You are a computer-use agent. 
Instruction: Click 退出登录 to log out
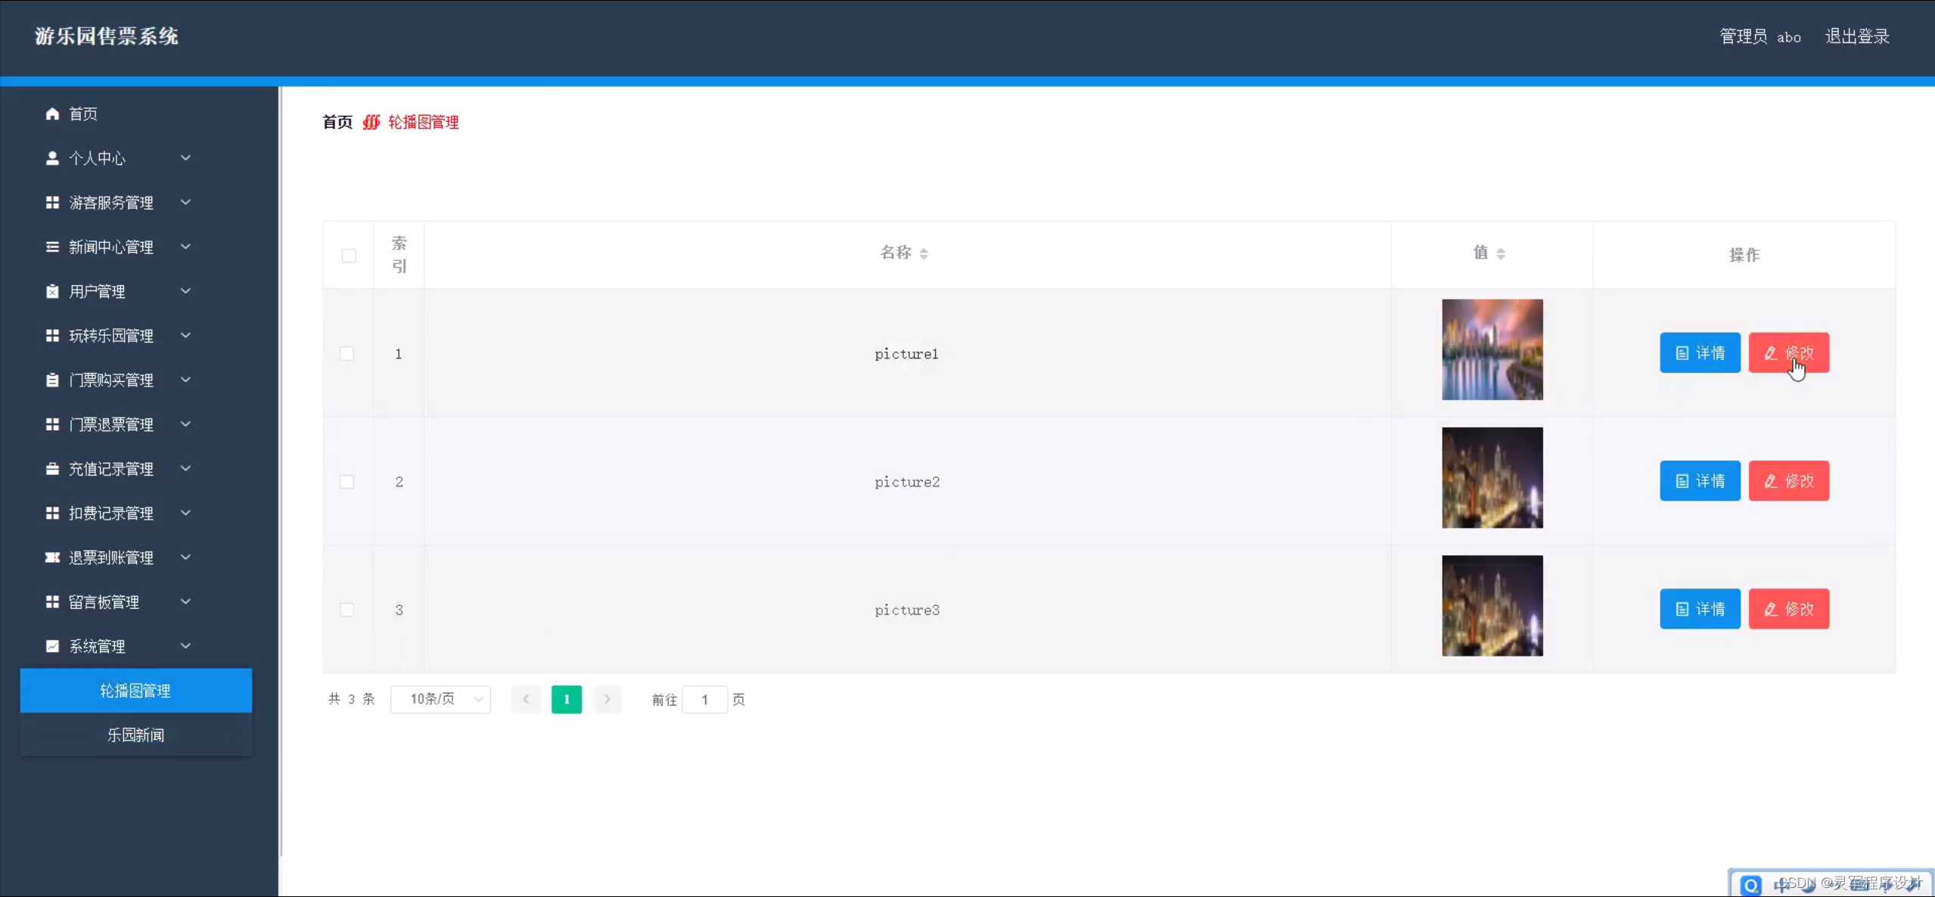pos(1857,36)
